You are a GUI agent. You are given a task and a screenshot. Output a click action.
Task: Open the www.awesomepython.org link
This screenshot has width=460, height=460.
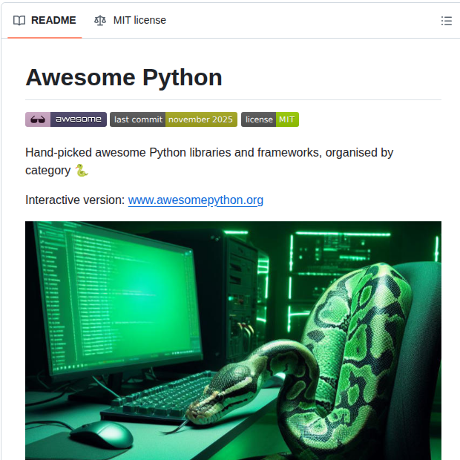[196, 200]
